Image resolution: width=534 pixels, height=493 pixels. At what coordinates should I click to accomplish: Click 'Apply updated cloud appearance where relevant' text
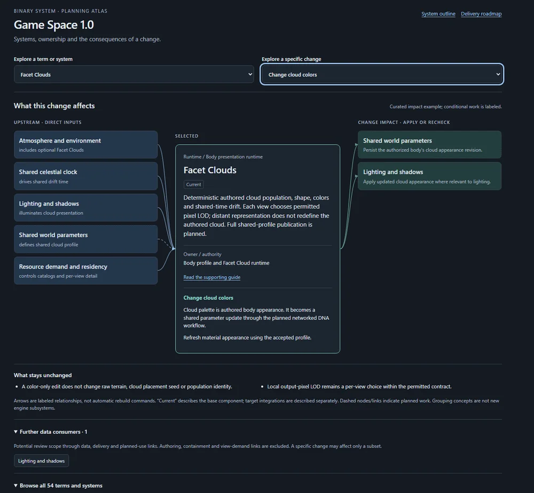click(427, 182)
